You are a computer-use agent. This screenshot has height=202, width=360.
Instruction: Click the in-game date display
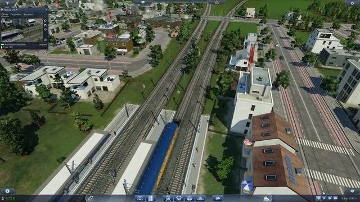tap(349, 198)
